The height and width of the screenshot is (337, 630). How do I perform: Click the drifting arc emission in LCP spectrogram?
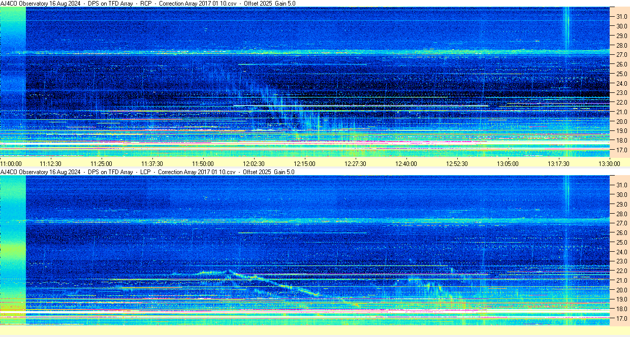point(274,283)
